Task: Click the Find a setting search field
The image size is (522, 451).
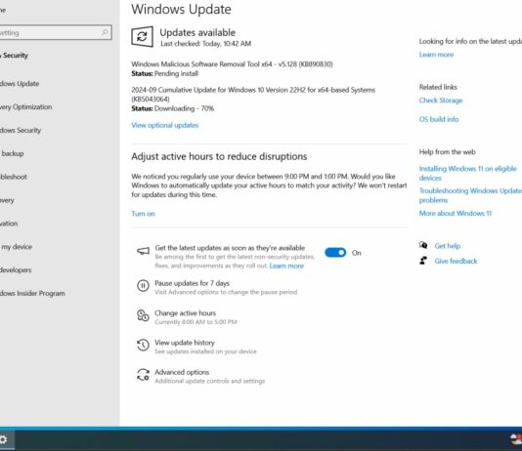Action: [55, 32]
